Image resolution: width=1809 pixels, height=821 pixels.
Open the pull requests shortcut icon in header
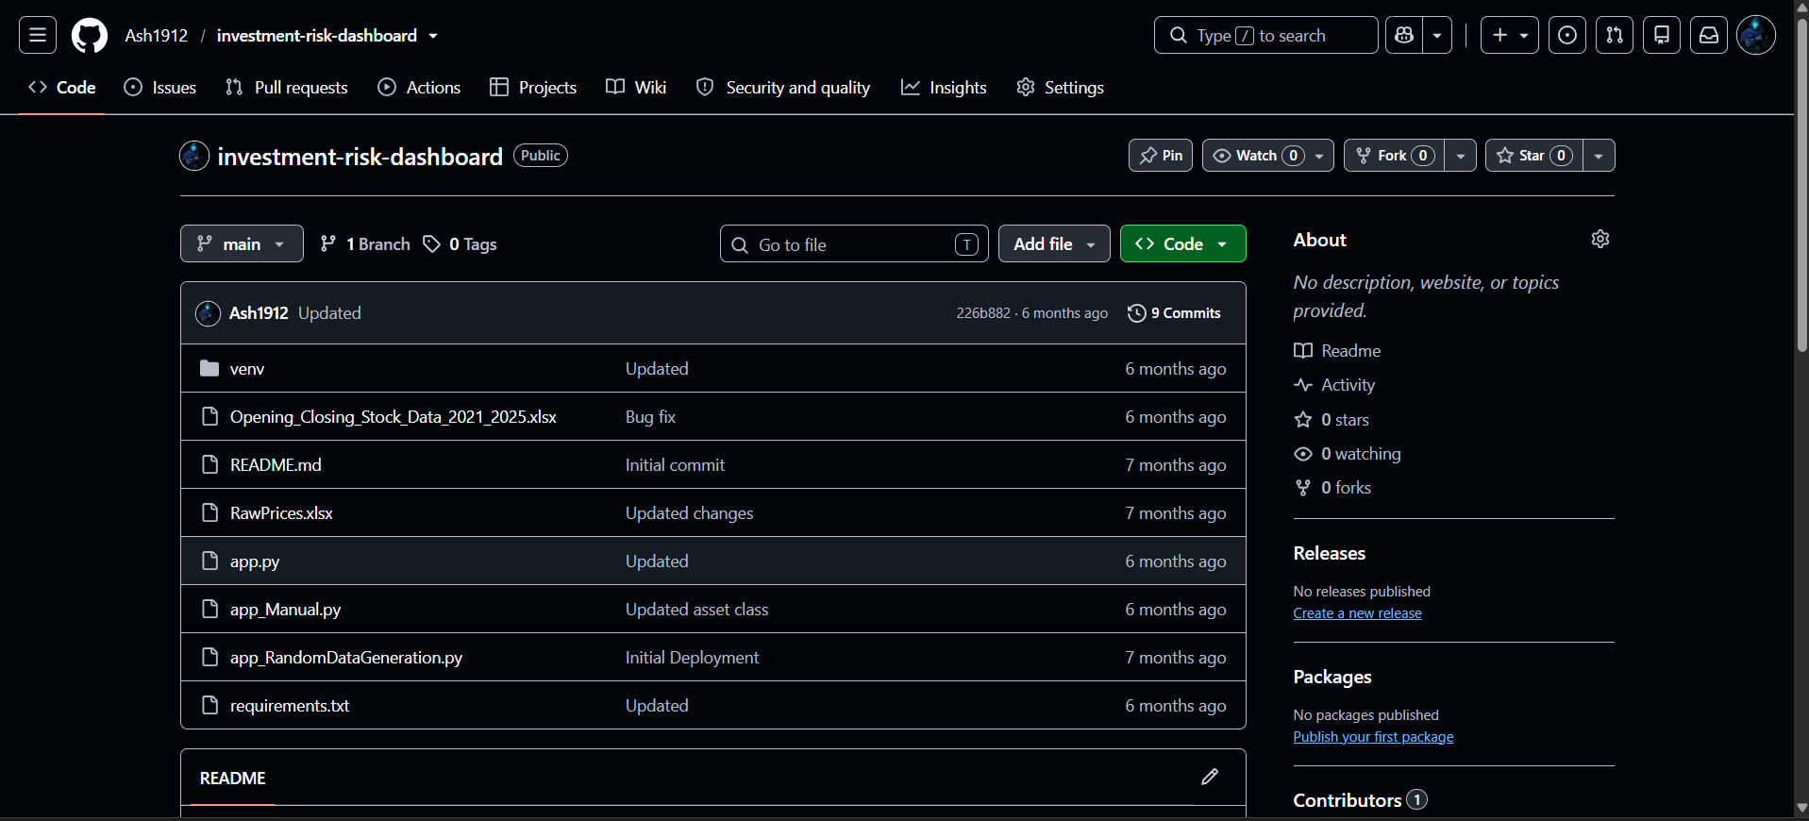point(1615,36)
